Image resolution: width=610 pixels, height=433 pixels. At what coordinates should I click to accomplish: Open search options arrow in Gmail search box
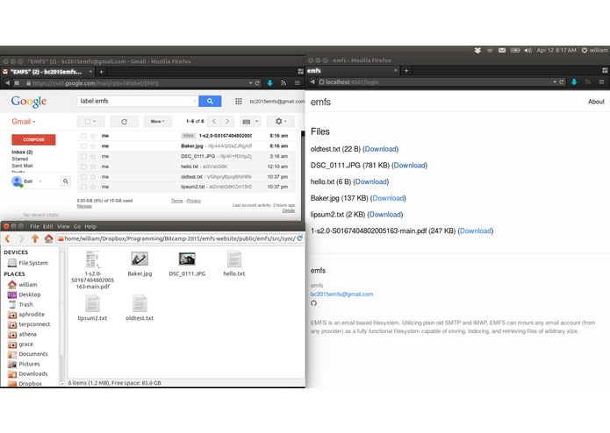195,102
